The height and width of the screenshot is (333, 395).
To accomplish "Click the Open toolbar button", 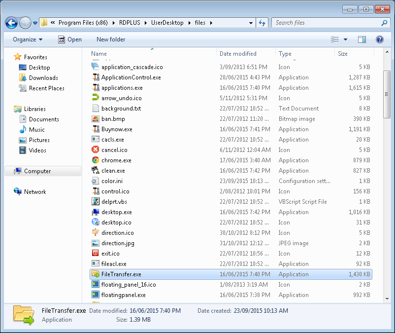I will 70,39.
